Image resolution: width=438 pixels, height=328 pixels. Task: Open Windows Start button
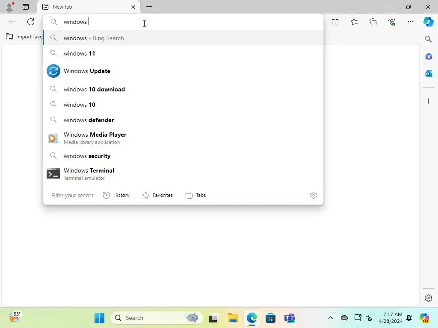99,318
